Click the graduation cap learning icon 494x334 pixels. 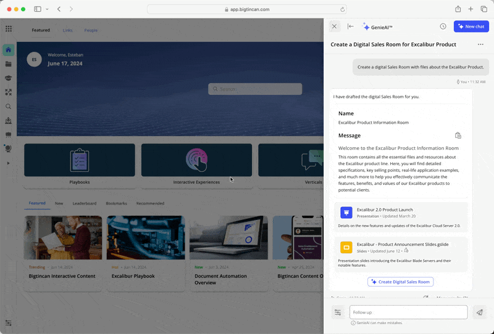[x=9, y=78]
